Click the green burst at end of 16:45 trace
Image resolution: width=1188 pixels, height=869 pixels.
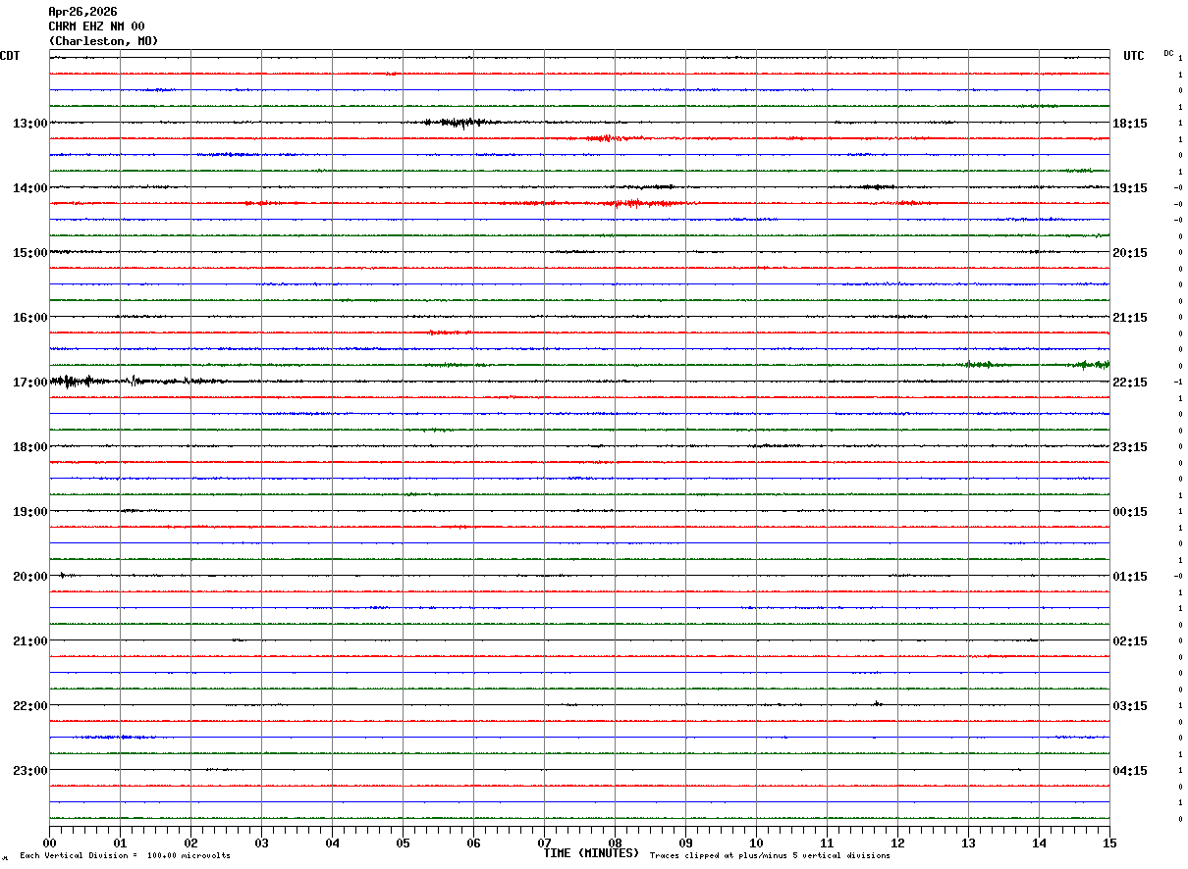1090,365
